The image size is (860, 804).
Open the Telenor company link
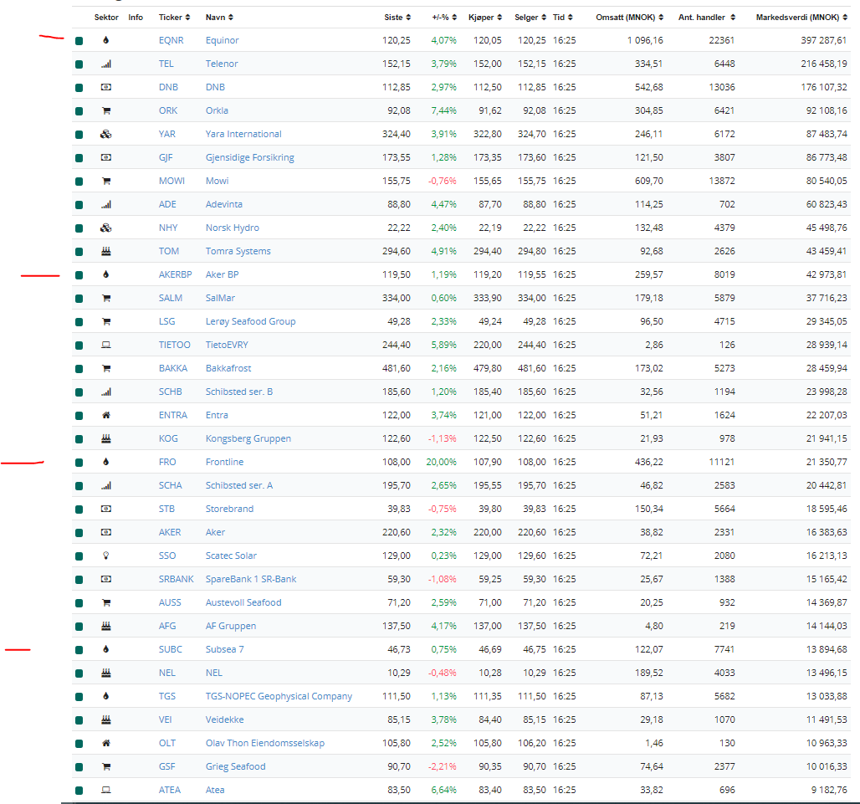(222, 64)
